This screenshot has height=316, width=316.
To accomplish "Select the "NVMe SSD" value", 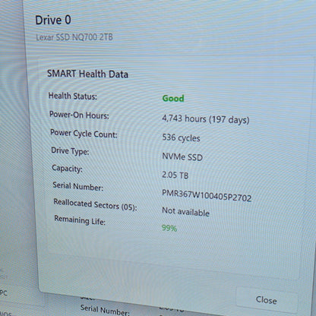I will tap(182, 156).
